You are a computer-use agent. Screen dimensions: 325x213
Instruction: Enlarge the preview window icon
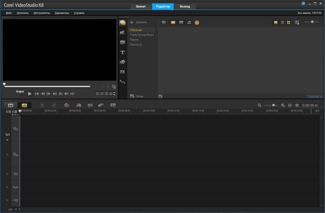coord(114,87)
